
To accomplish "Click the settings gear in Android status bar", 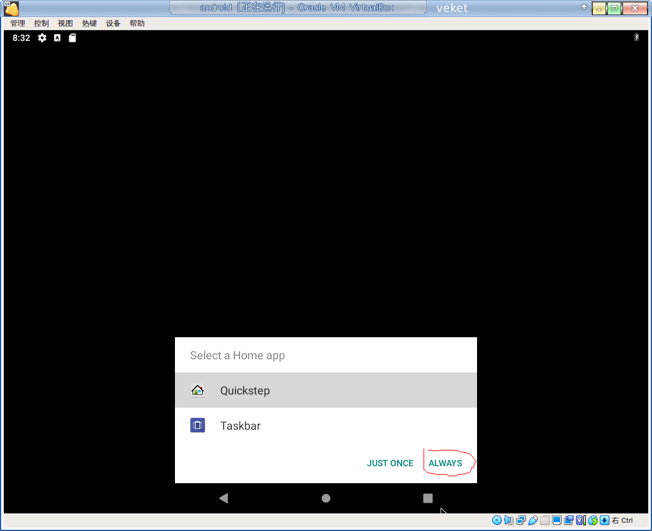I will pos(42,38).
